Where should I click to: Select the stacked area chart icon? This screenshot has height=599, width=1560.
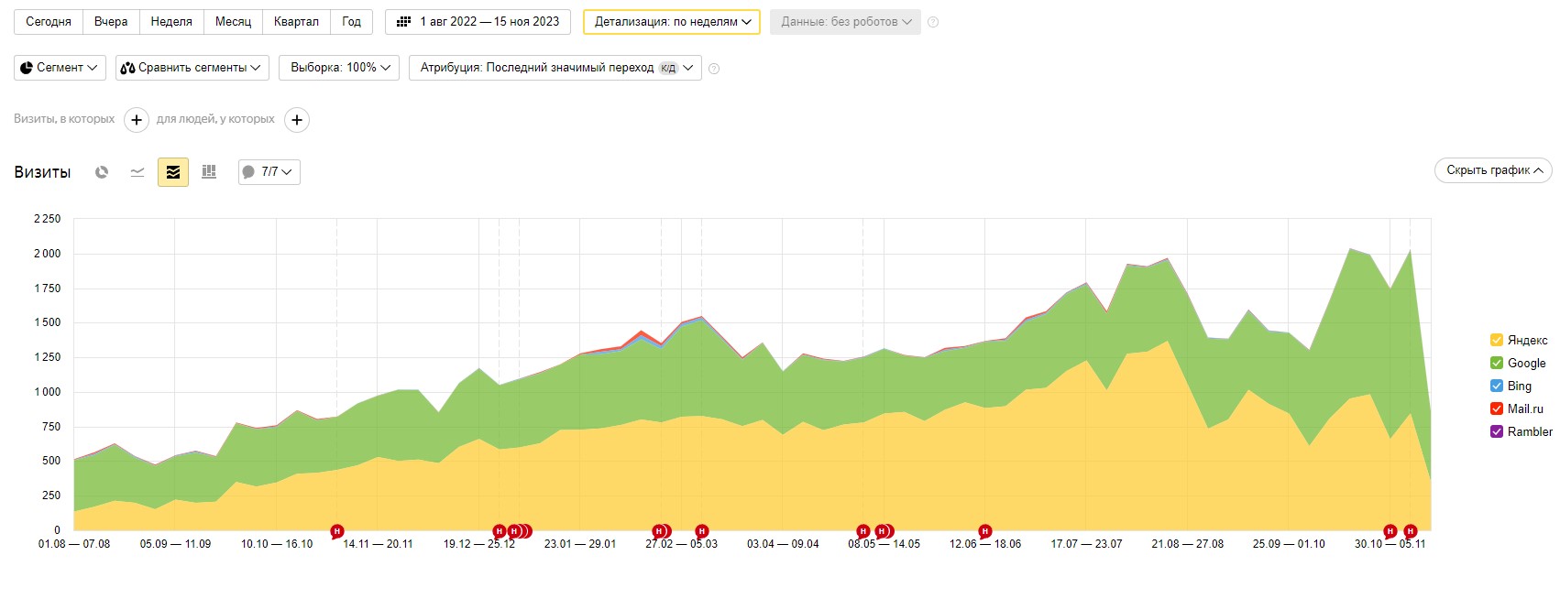tap(173, 172)
